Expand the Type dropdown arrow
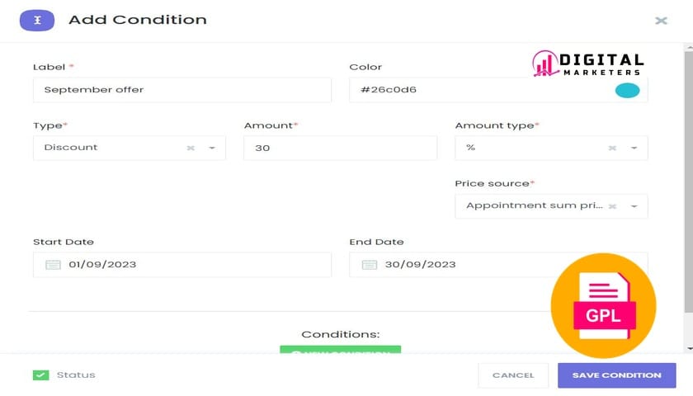 point(212,148)
